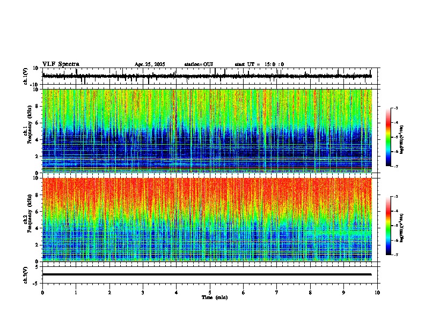The width and height of the screenshot is (425, 328).
Task: Click time-axis tick label "8" at the bottom
Action: point(310,293)
